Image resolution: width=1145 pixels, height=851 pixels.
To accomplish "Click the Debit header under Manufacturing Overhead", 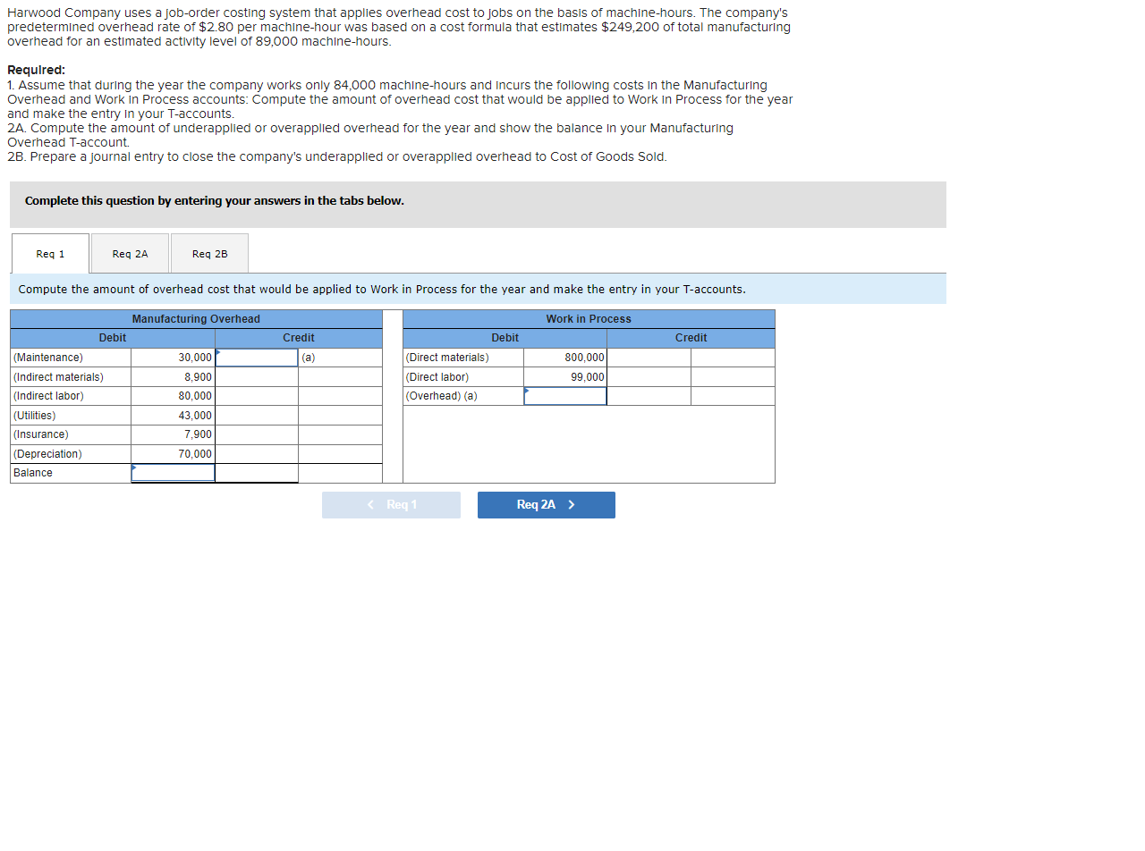I will coord(113,338).
